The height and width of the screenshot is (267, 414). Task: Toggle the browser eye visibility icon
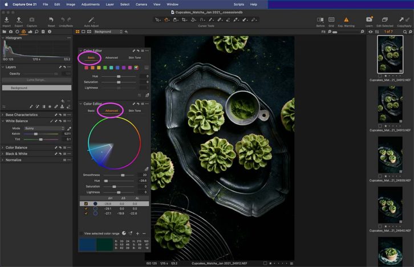click(x=371, y=32)
